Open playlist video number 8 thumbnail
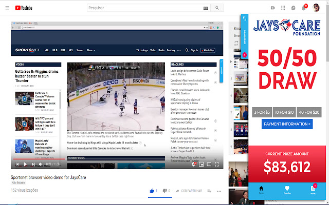329x205 pixels. click(x=241, y=130)
